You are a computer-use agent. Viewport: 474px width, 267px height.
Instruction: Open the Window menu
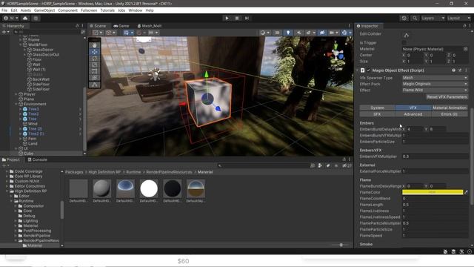(135, 10)
